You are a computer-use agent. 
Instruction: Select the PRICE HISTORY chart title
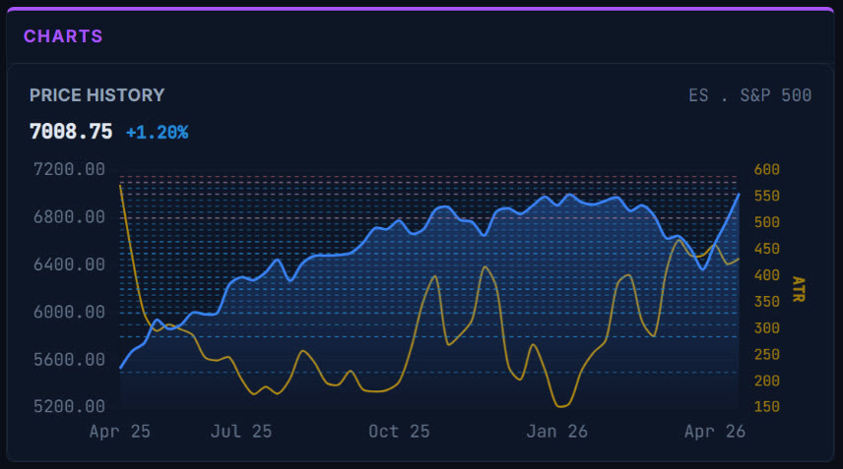pyautogui.click(x=97, y=95)
